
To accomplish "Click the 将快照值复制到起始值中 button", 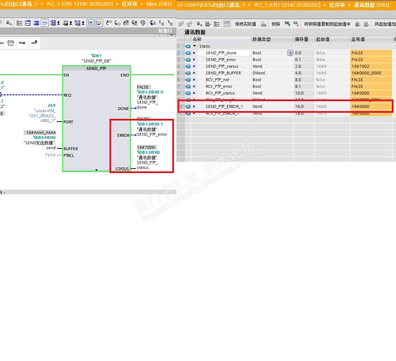I will (x=327, y=24).
